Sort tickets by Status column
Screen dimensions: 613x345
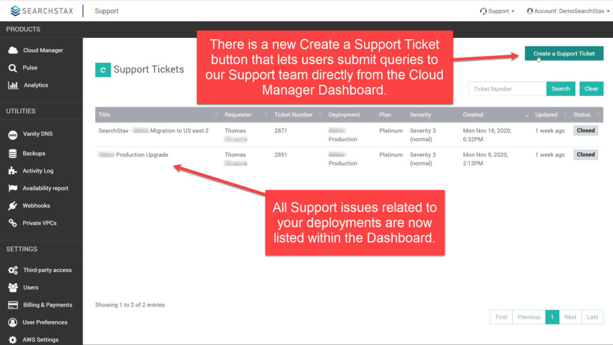(x=587, y=114)
